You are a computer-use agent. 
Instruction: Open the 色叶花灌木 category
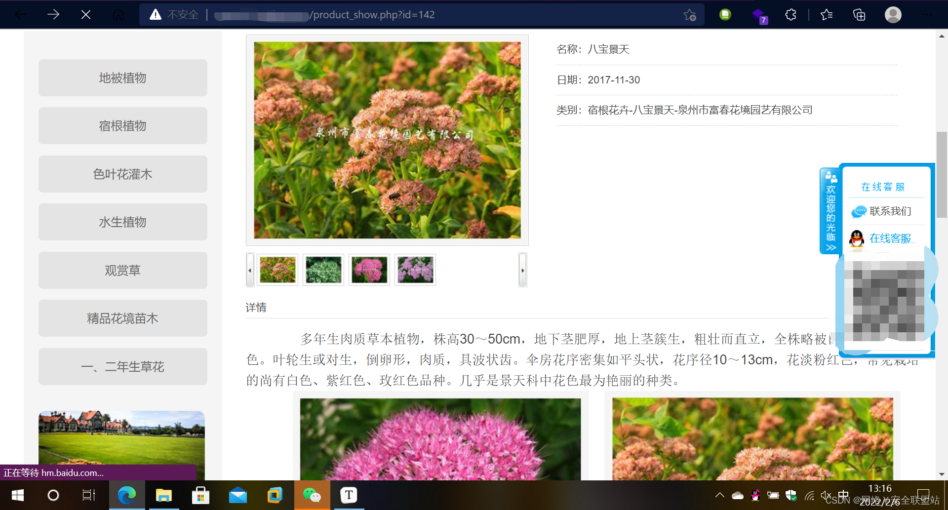(x=123, y=174)
